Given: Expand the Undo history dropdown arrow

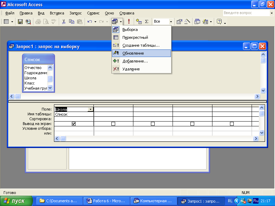Looking at the screenshot, I should [95, 22].
